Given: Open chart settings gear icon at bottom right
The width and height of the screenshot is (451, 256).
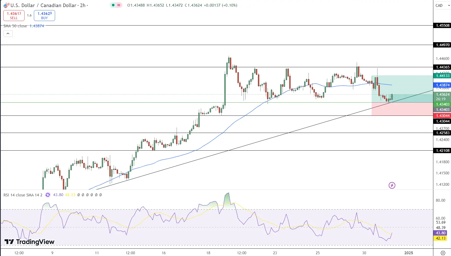Looking at the screenshot, I should 443,253.
